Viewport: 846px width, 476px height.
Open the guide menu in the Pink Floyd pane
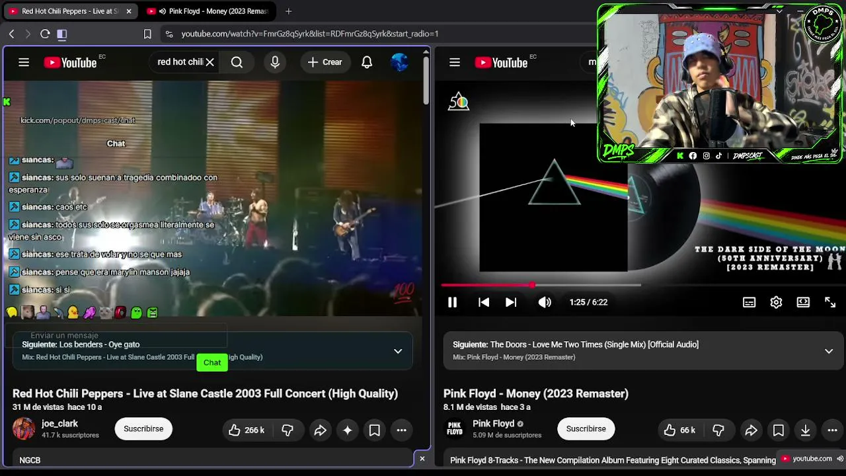coord(455,62)
